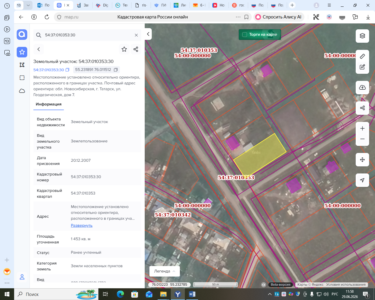Copy the cadastral number 54:37:010353:30
Viewport: 375px width, 300px height.
coord(67,70)
